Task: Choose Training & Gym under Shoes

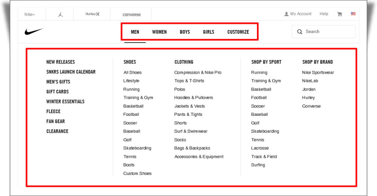Action: point(138,98)
